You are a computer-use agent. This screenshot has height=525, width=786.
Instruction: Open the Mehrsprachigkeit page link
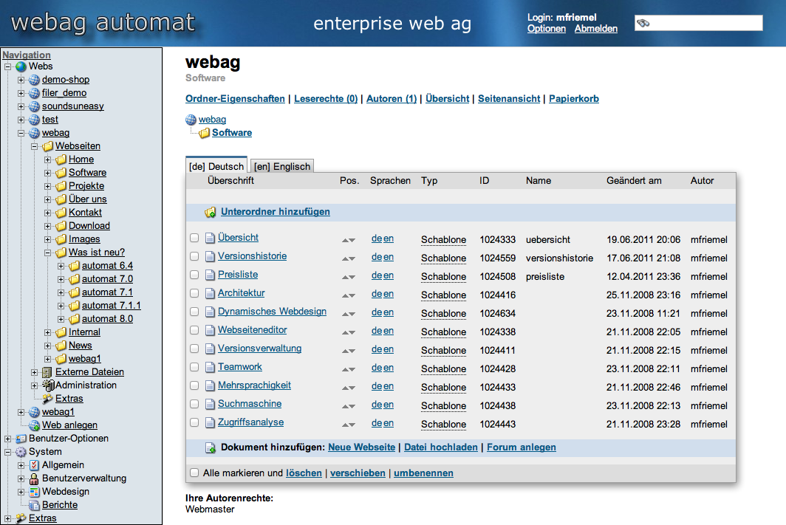coord(254,385)
